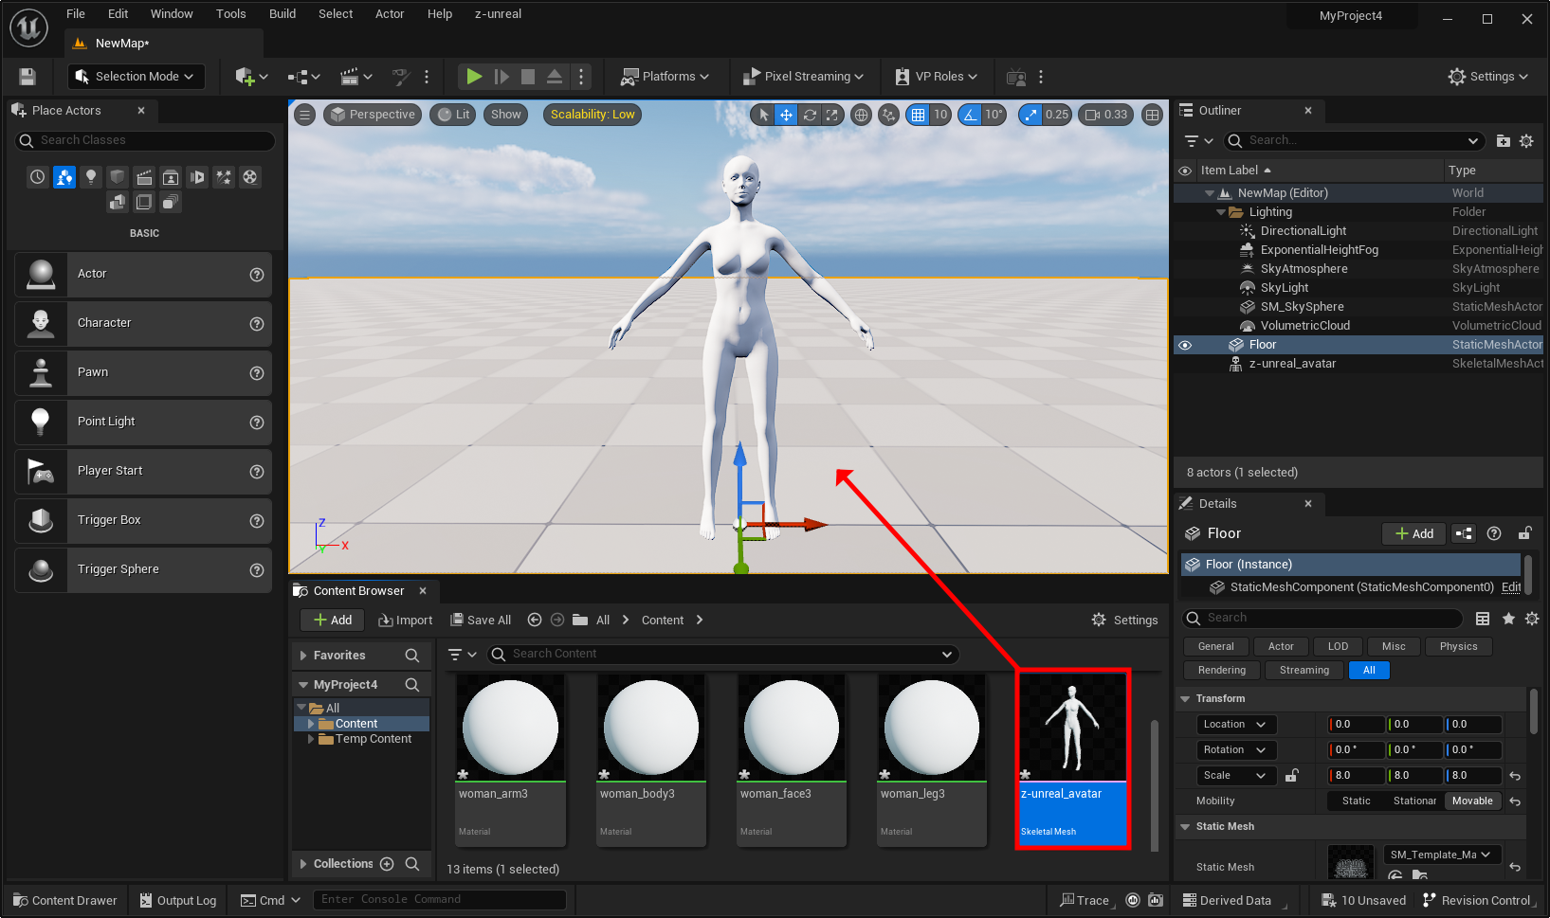Create a new folder in the Outliner

pyautogui.click(x=1504, y=141)
